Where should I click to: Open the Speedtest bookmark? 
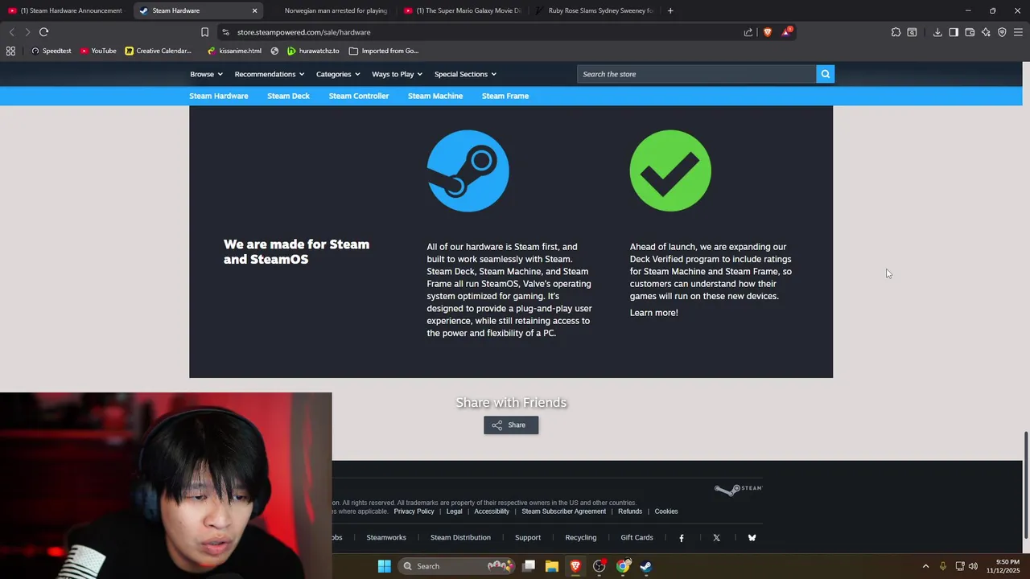pyautogui.click(x=51, y=51)
